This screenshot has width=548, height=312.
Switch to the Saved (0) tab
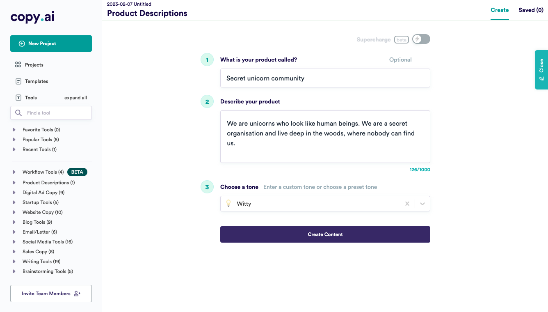[531, 10]
